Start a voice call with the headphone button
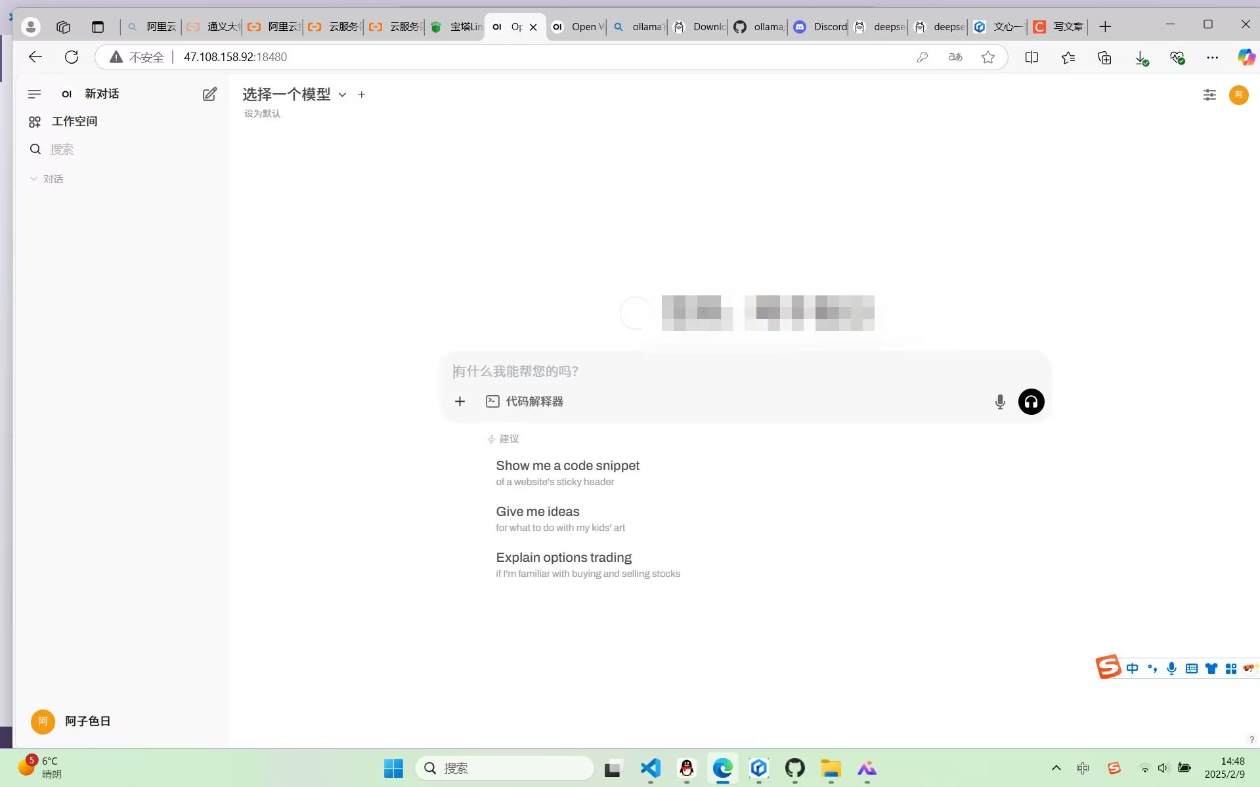The image size is (1260, 787). 1031,402
